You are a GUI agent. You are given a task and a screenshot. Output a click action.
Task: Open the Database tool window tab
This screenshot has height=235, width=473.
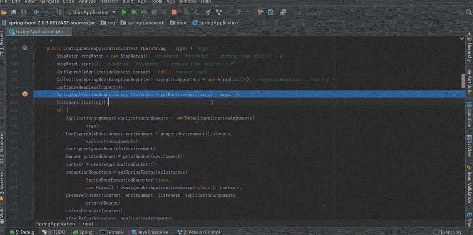point(469,115)
